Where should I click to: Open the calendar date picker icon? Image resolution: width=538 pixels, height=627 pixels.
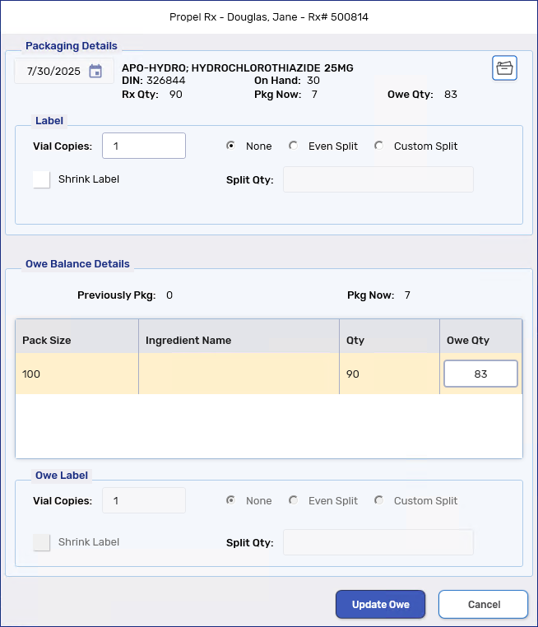pyautogui.click(x=95, y=71)
